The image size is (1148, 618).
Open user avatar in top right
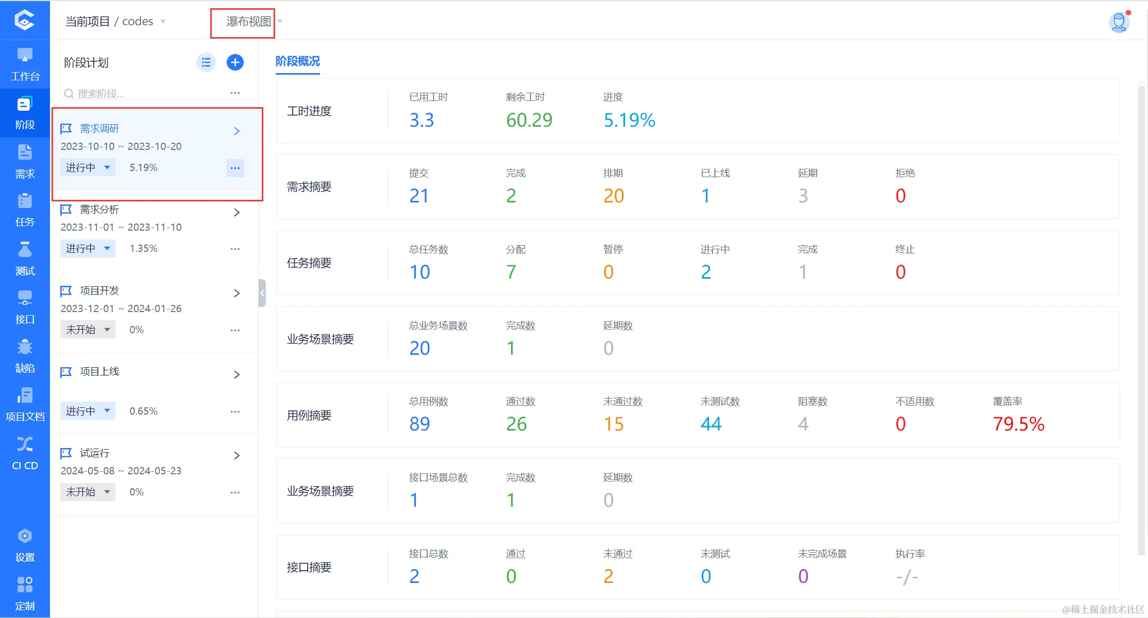[1119, 22]
